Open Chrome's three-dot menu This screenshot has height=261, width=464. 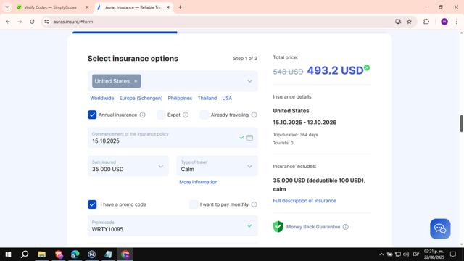(x=457, y=22)
